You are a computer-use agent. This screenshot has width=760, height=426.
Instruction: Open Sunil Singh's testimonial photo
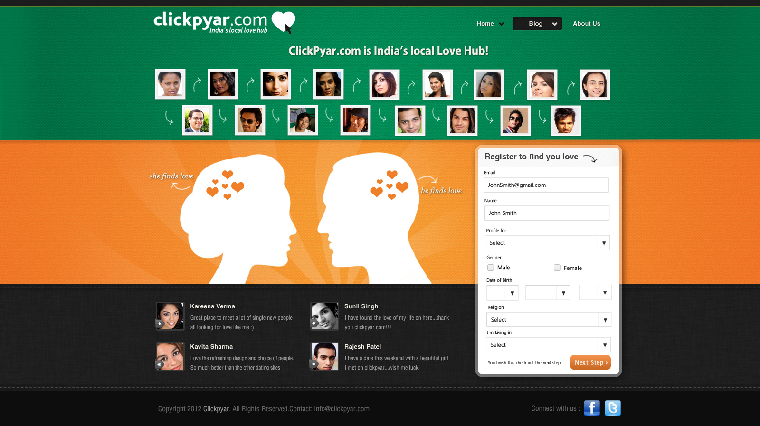click(x=324, y=316)
